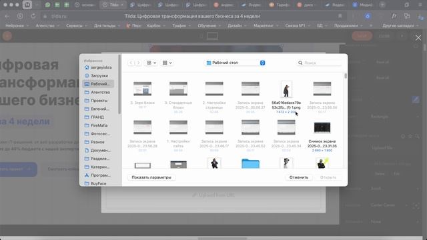
Task: Click the Показать параметры button
Action: pyautogui.click(x=151, y=177)
